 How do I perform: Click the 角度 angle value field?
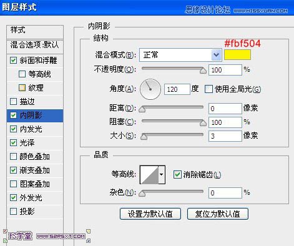[x=177, y=89]
